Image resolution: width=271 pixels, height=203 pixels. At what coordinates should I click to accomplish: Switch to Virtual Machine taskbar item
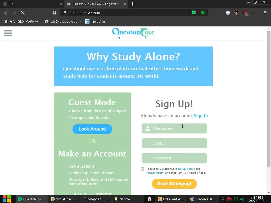click(x=64, y=199)
